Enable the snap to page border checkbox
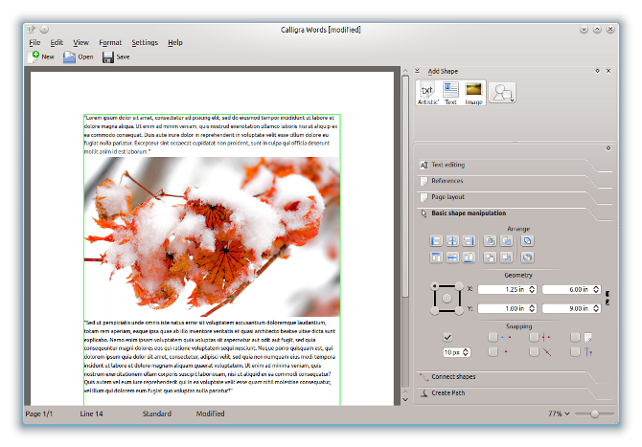Image resolution: width=642 pixels, height=447 pixels. (575, 337)
